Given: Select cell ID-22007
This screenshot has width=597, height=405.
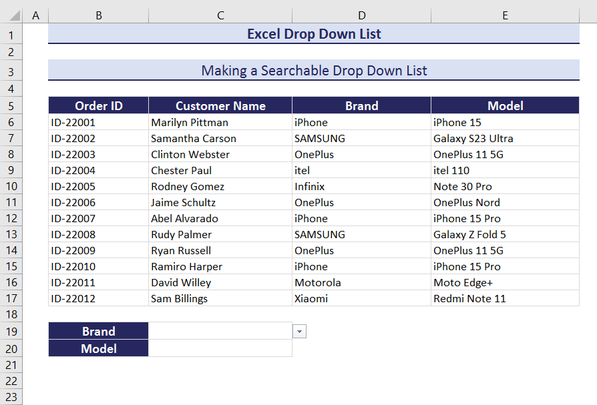Looking at the screenshot, I should 99,218.
